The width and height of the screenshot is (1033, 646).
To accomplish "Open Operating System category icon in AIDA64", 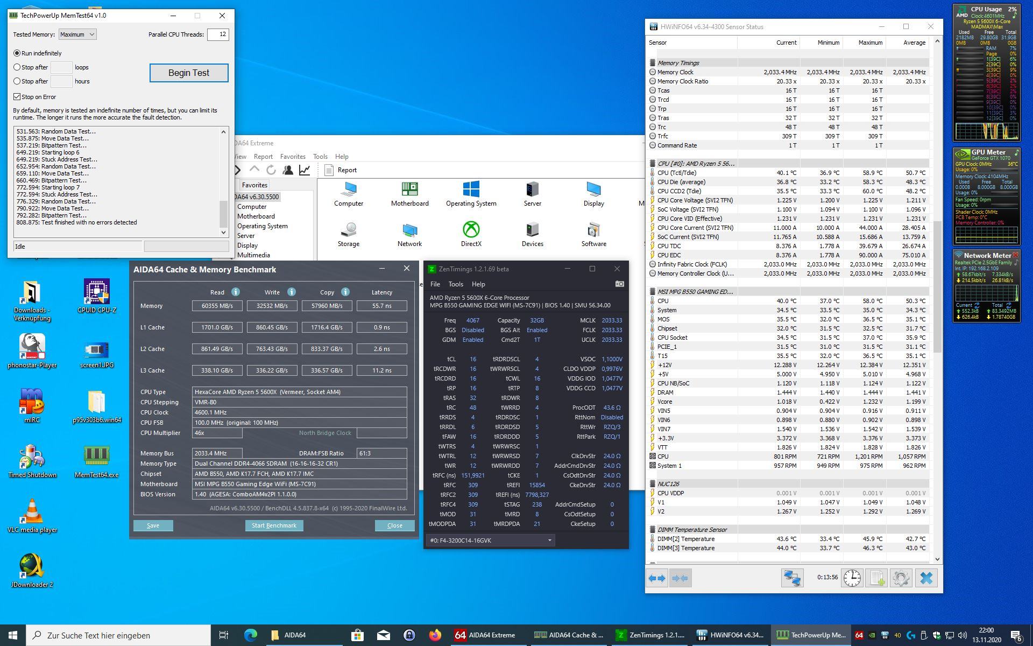I will point(471,194).
